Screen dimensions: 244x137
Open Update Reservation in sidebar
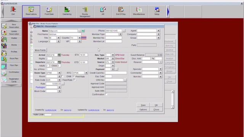tap(11, 33)
